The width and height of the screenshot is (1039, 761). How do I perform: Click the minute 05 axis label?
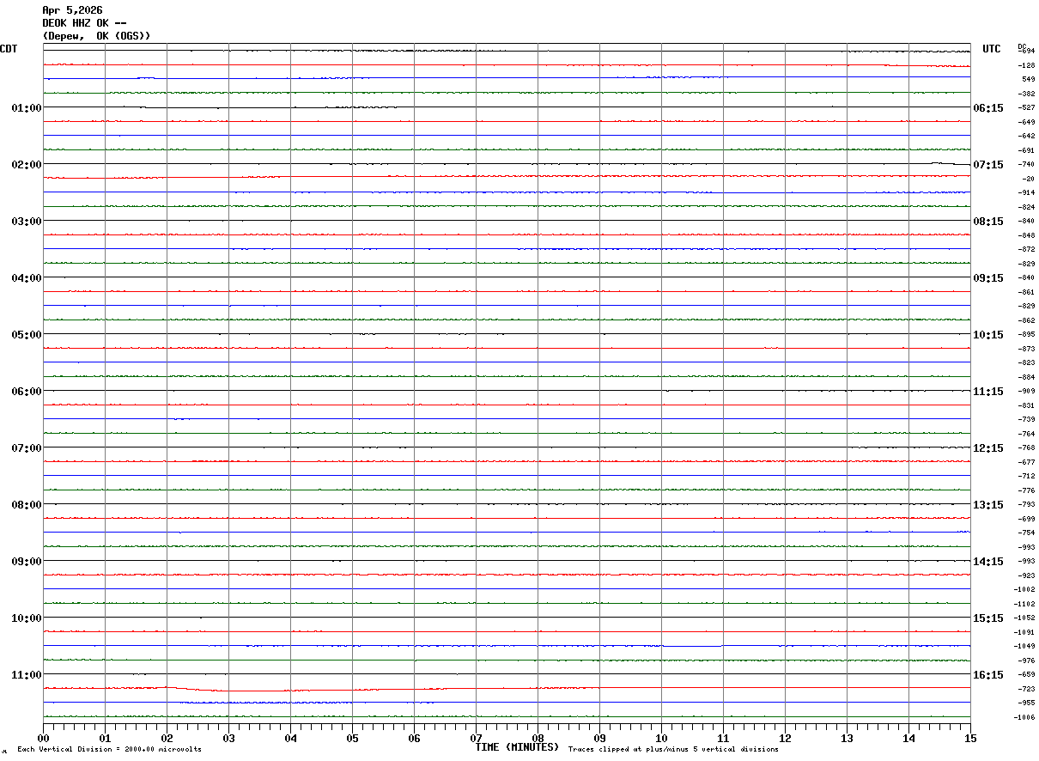[352, 738]
